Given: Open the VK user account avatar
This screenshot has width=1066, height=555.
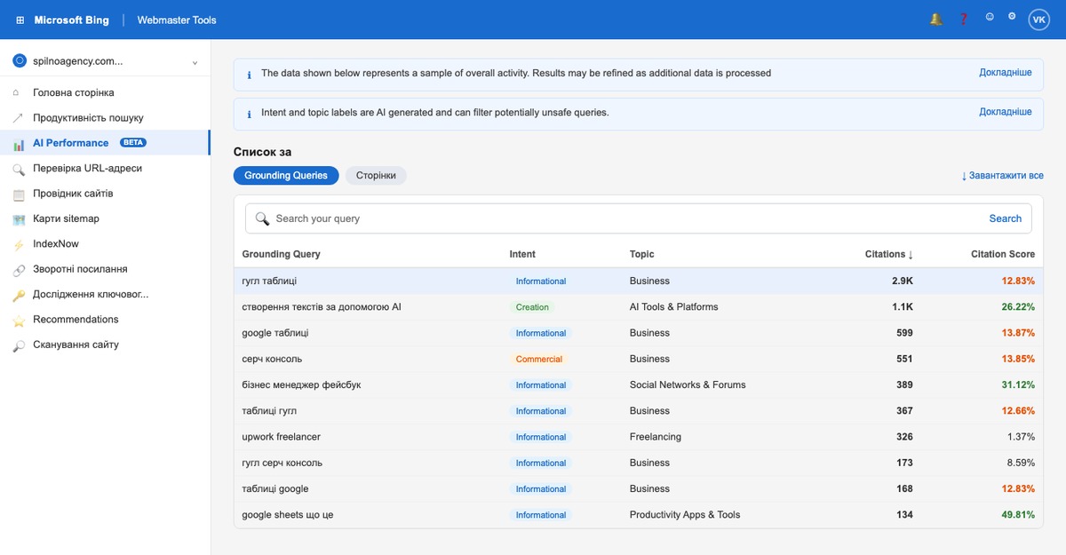Looking at the screenshot, I should click(x=1039, y=20).
